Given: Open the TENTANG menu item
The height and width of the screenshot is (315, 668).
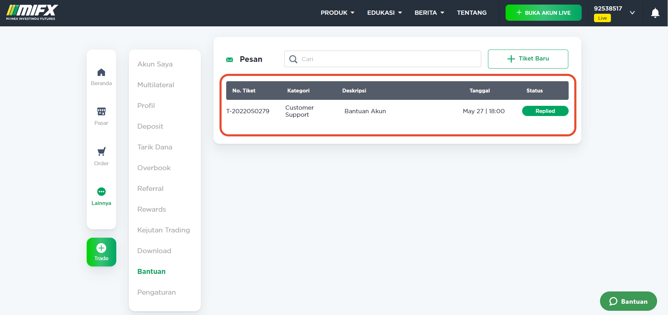Looking at the screenshot, I should coord(472,13).
